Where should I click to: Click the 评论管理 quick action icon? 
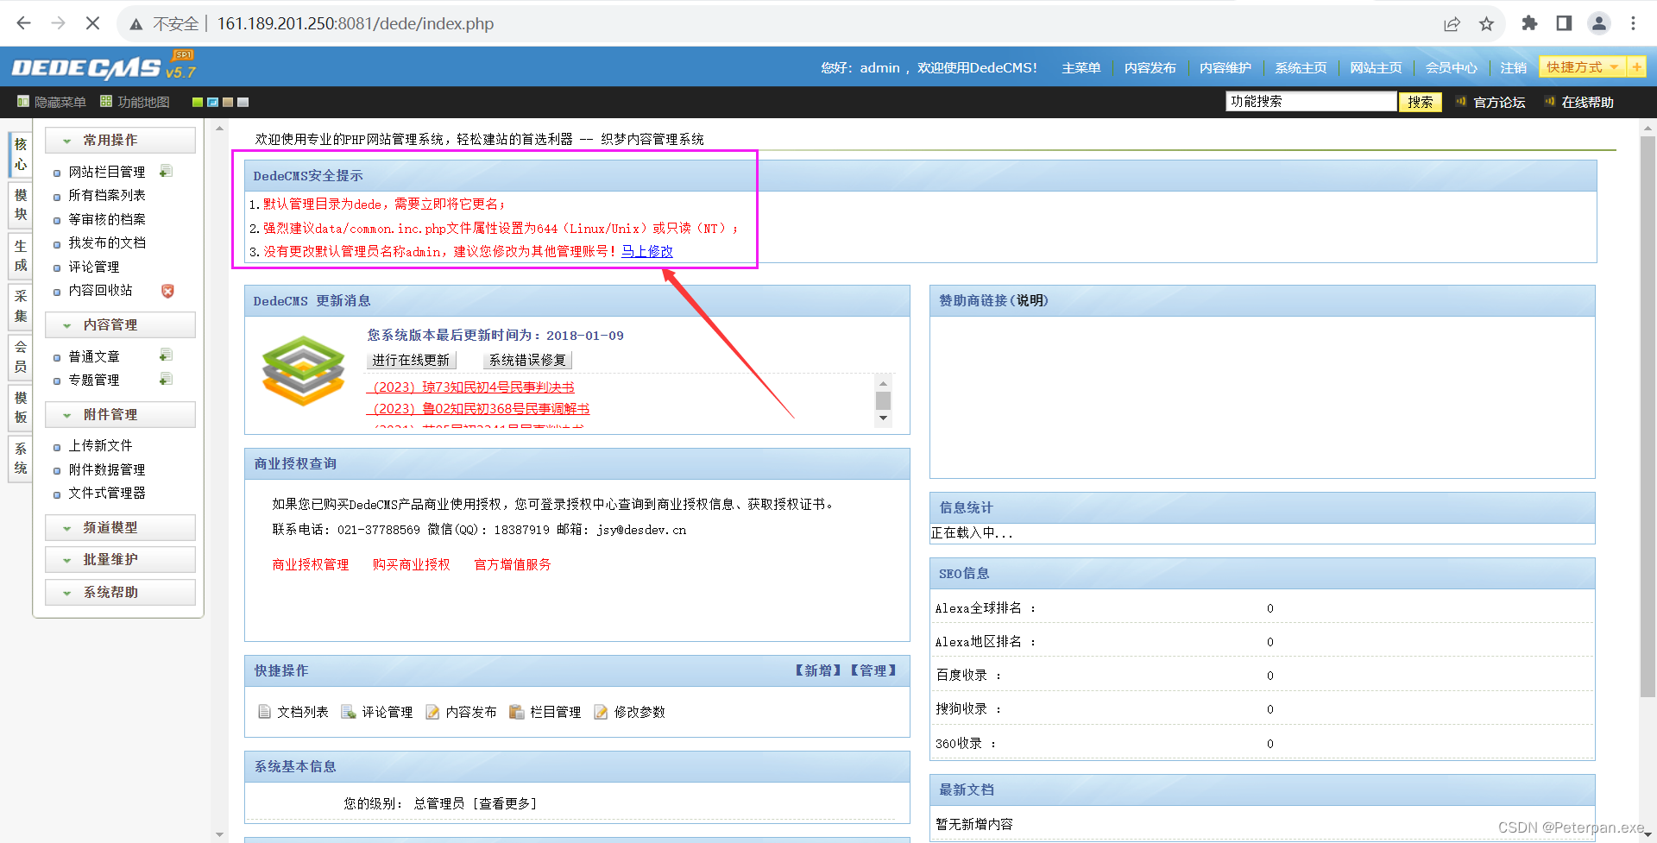(349, 712)
